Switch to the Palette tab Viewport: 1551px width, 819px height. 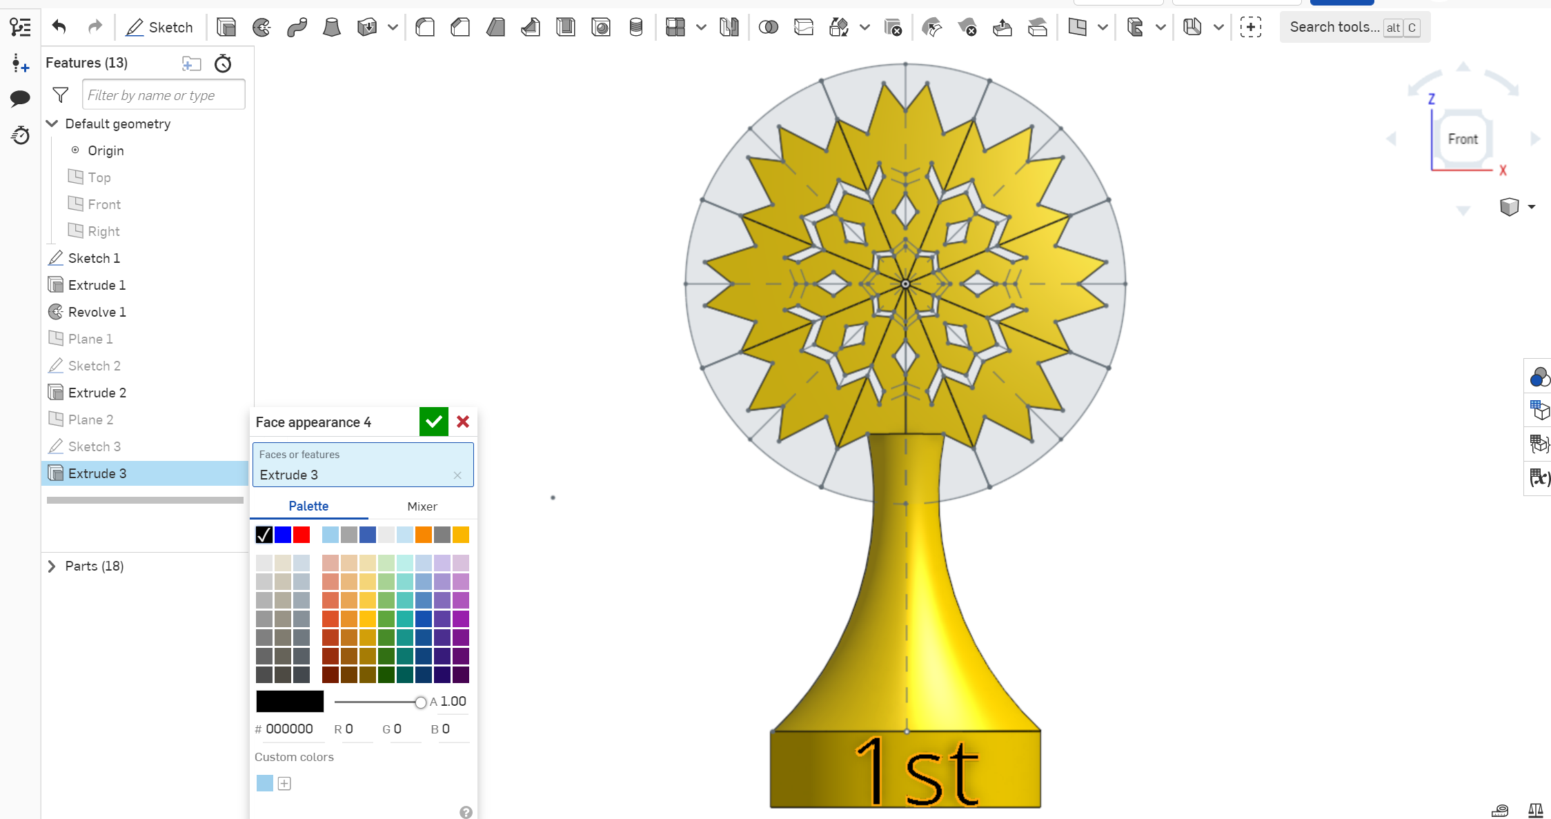point(308,506)
